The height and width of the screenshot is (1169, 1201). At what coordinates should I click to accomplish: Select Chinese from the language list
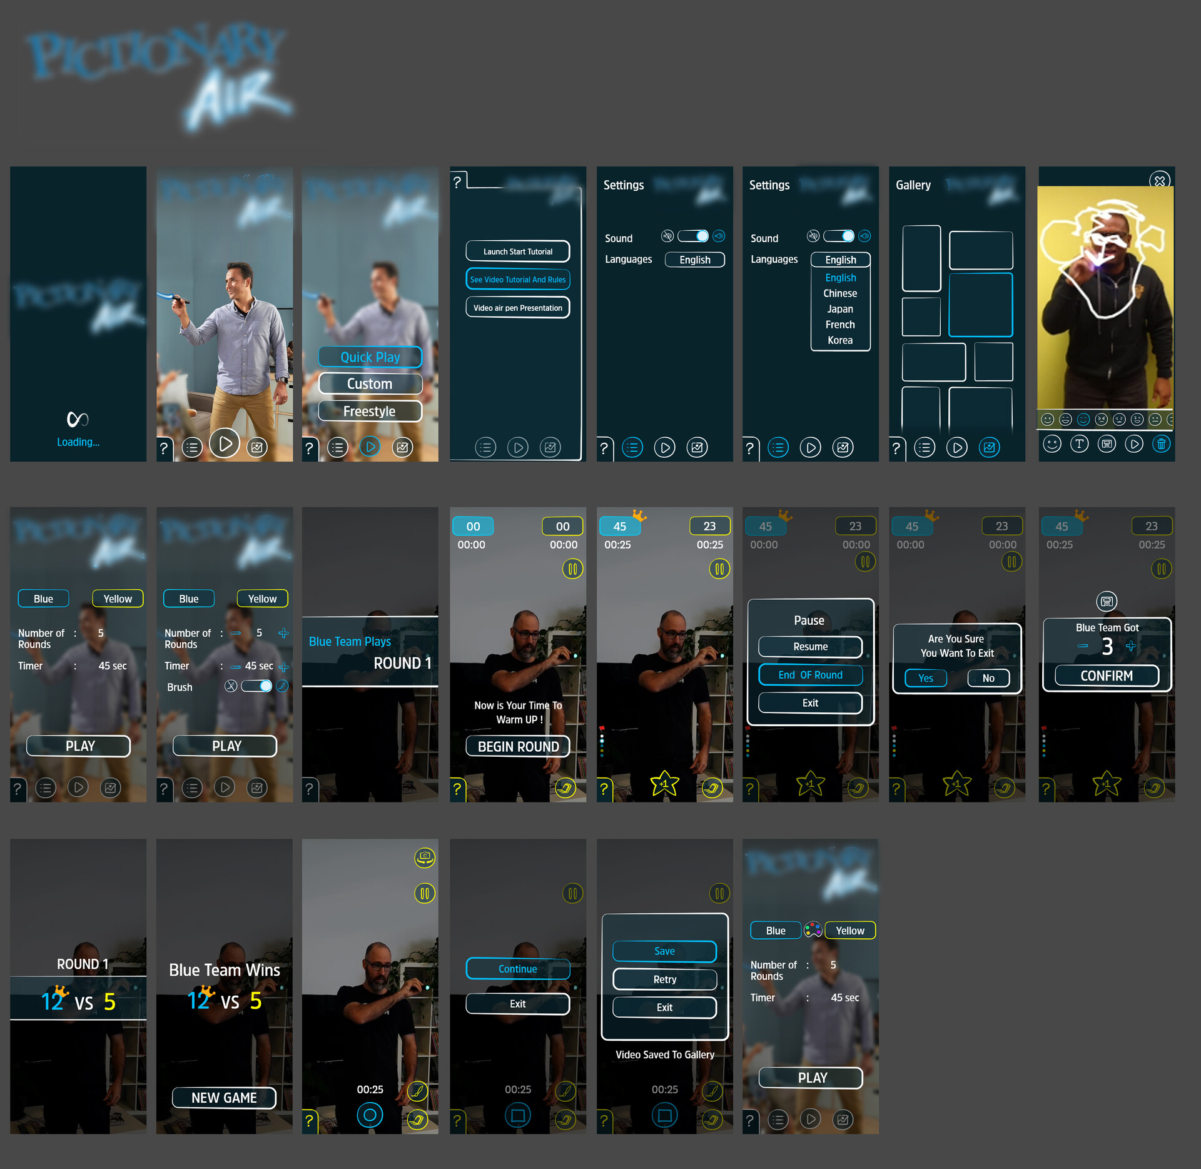click(x=839, y=293)
